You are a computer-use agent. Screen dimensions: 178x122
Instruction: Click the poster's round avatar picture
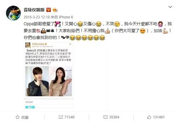(13, 13)
